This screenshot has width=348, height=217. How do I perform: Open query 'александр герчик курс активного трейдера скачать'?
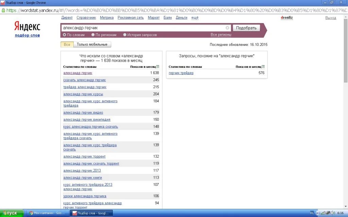pos(90,136)
